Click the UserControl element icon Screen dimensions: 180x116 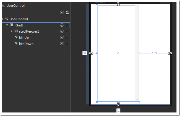[x=7, y=19]
